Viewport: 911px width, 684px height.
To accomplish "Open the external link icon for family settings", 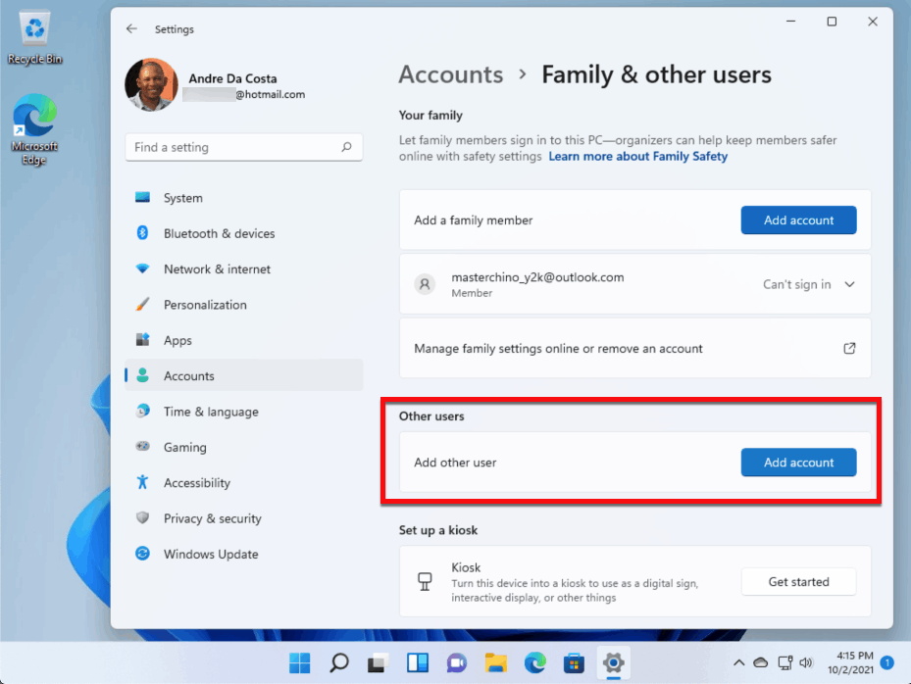I will tap(849, 348).
